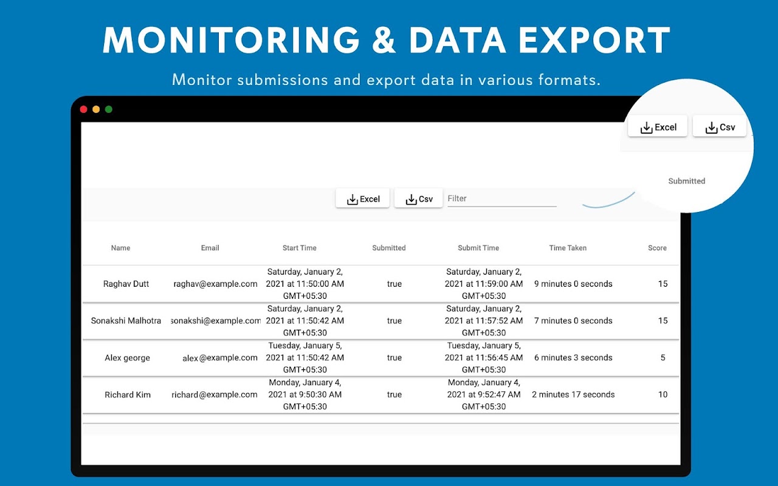The width and height of the screenshot is (778, 486).
Task: Click the download icon on toolbar Excel button
Action: click(x=353, y=199)
